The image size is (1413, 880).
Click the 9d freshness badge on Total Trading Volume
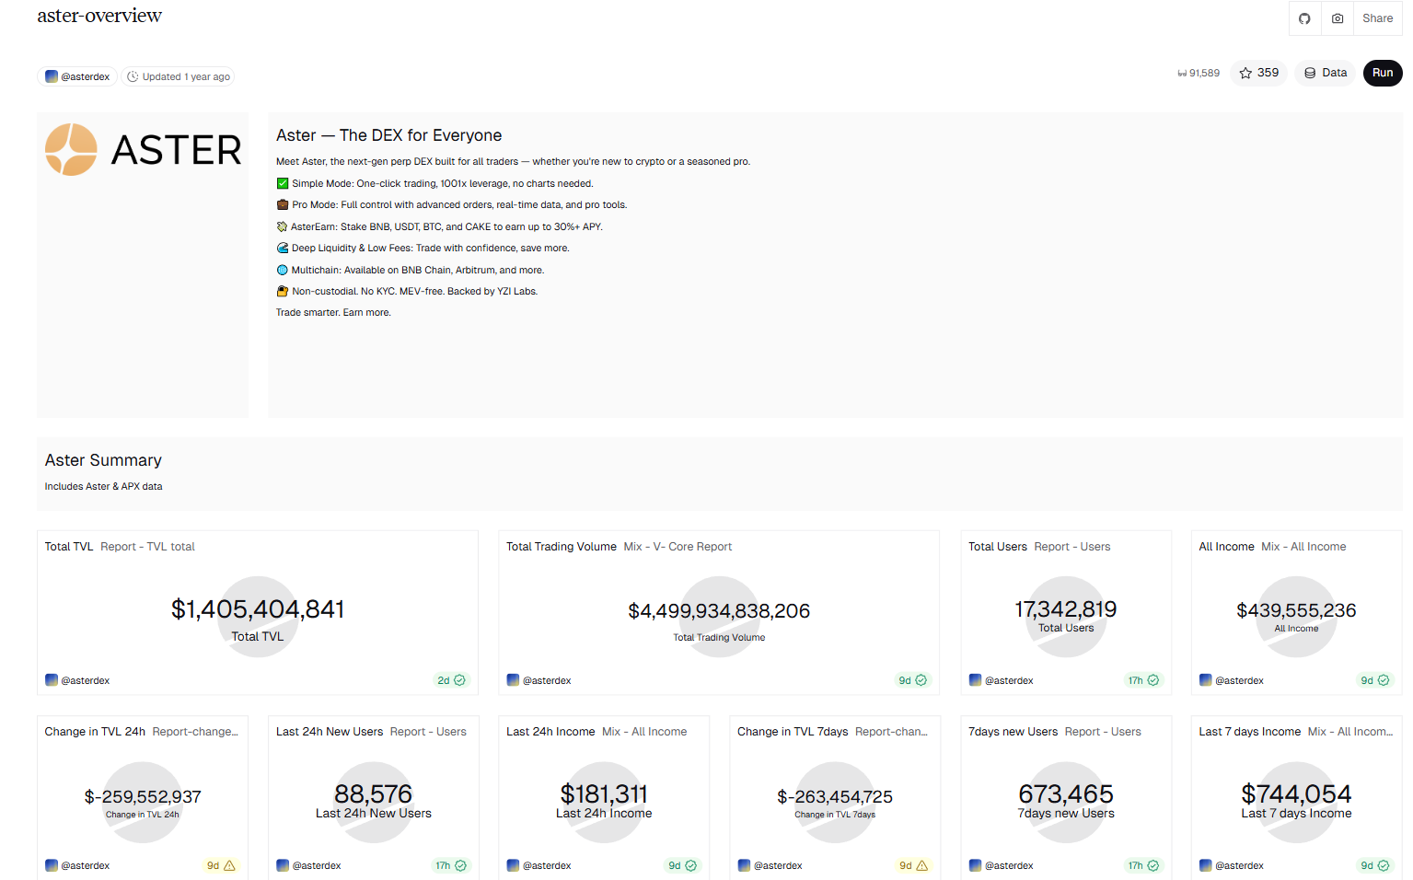coord(913,680)
